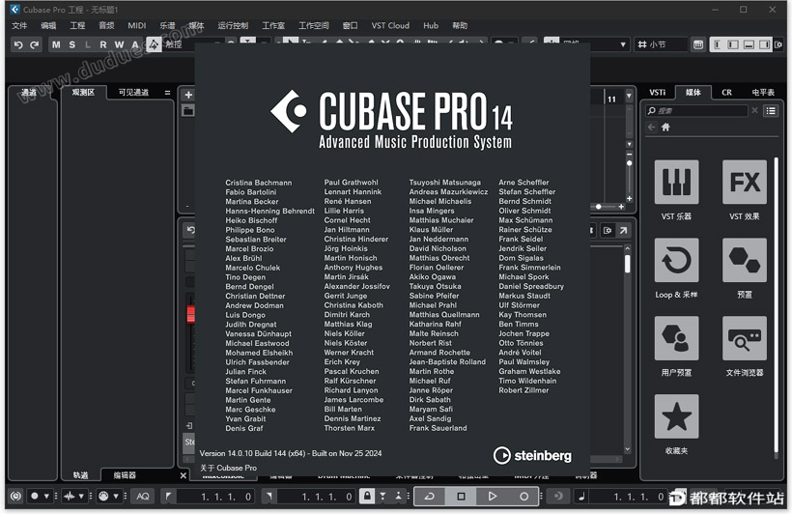Toggle the Read automation R button
This screenshot has height=514, width=792.
pyautogui.click(x=103, y=45)
